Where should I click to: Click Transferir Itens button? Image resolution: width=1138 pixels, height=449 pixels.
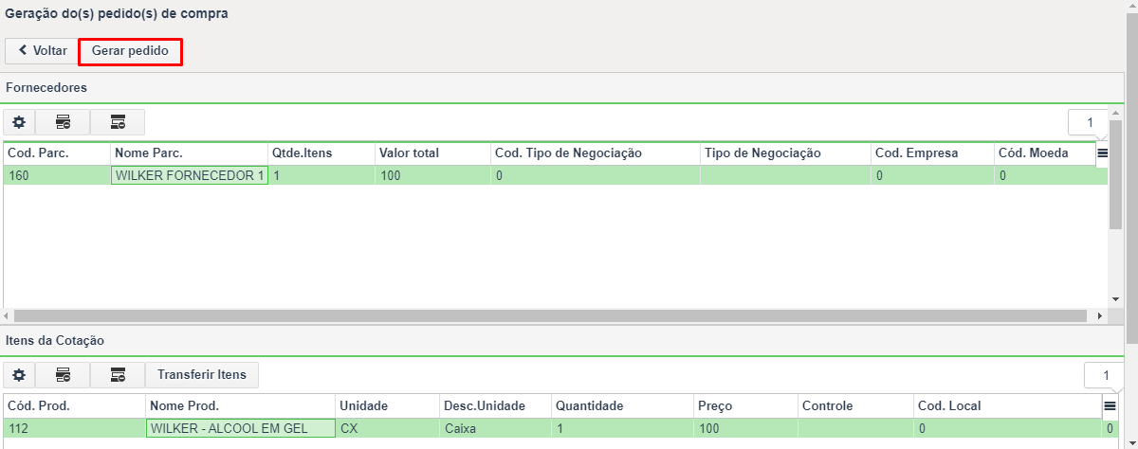(202, 375)
